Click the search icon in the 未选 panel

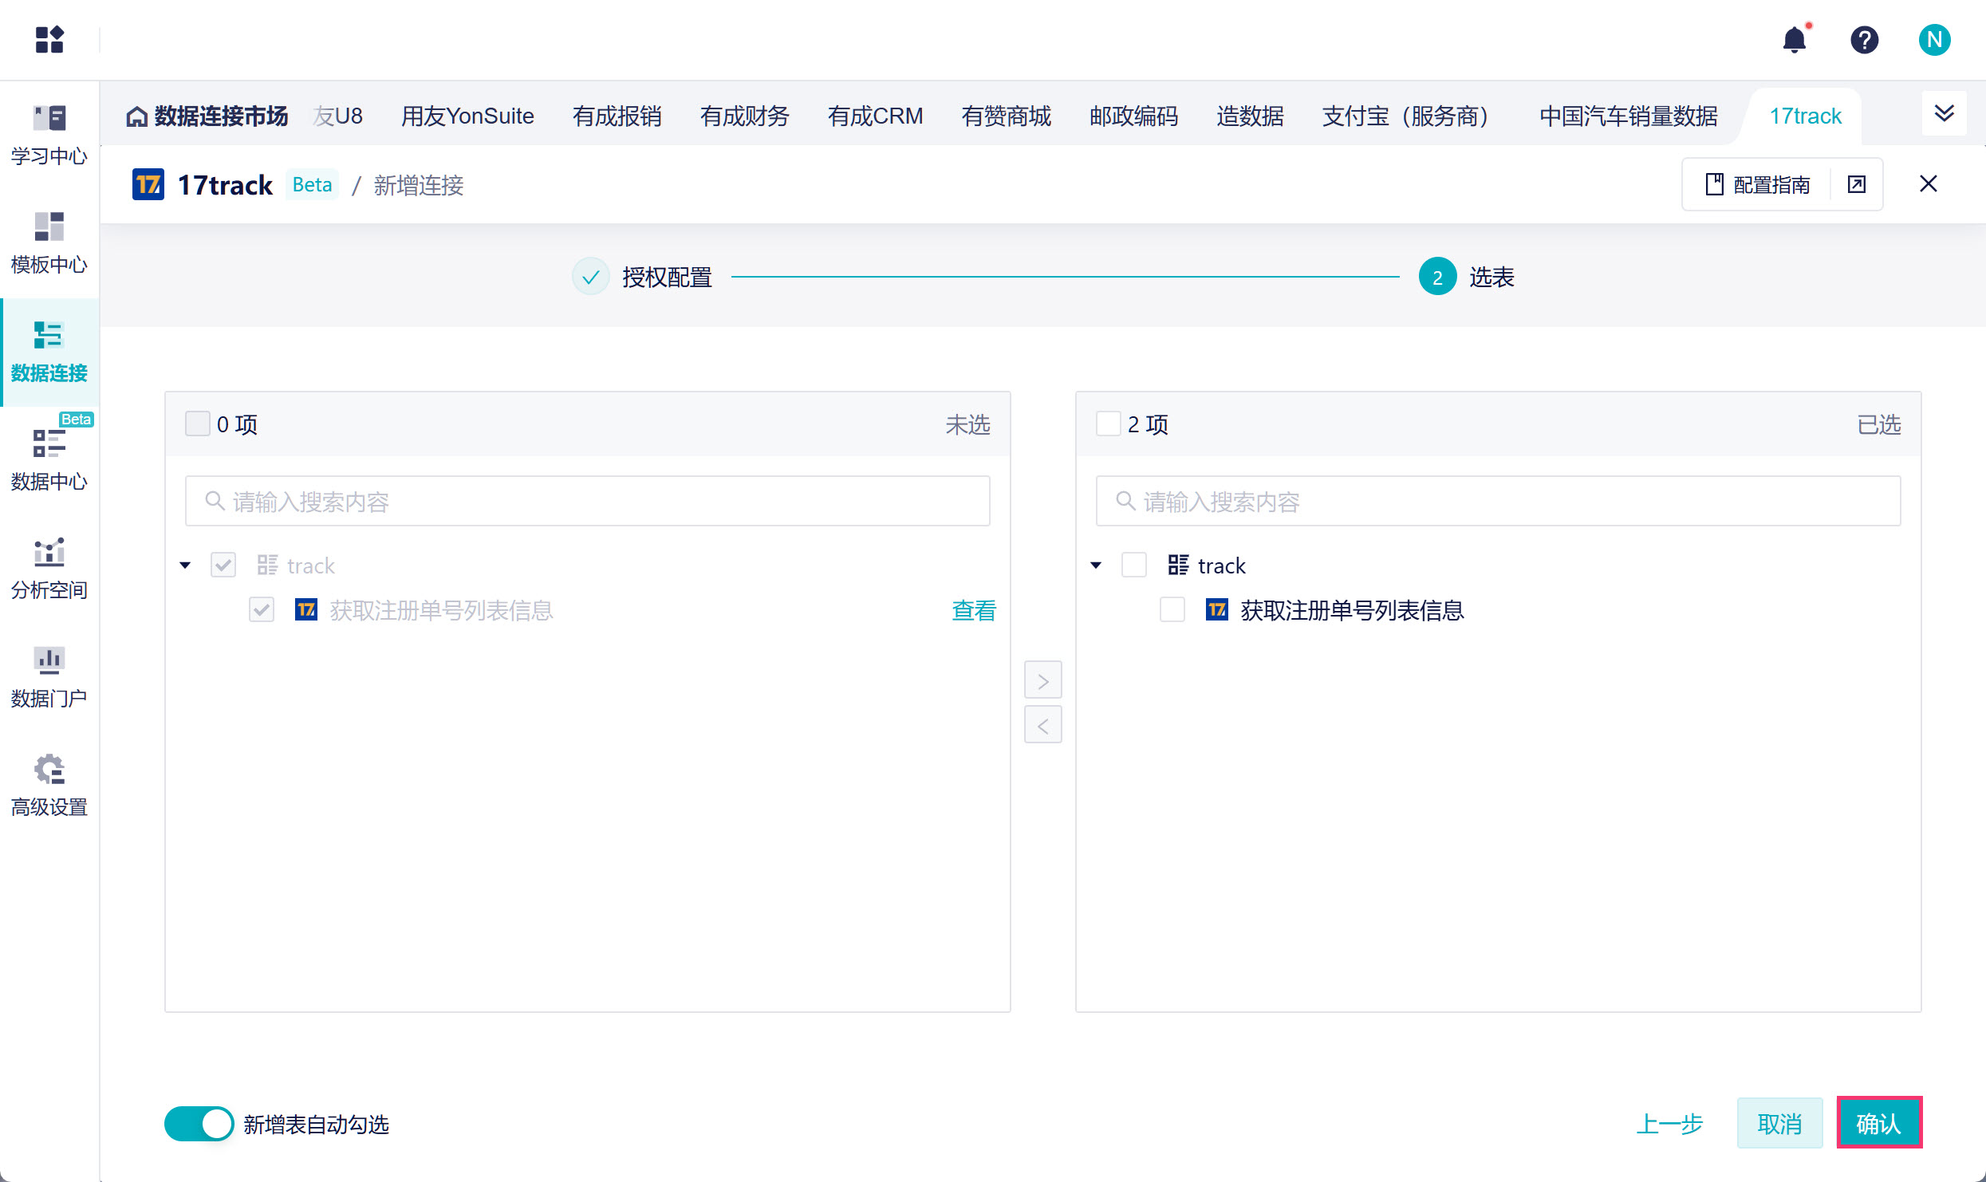pos(215,501)
